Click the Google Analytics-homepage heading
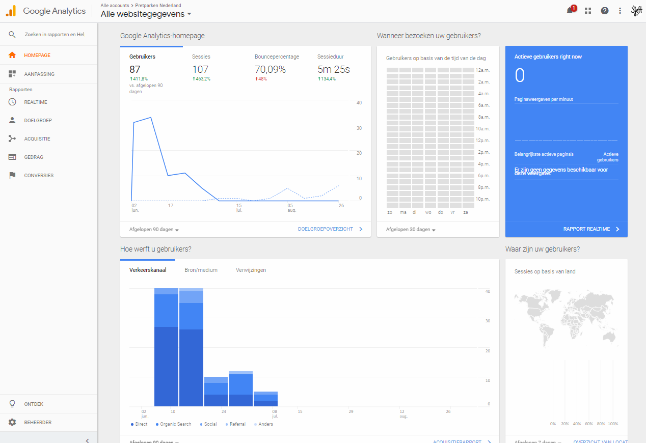 pyautogui.click(x=163, y=36)
